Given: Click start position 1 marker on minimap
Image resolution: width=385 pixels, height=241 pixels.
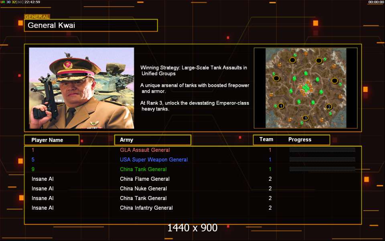Looking at the screenshot, I should pos(281,106).
